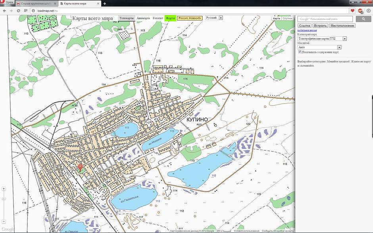Switch map view to Карта
373x233 pixels.
point(277,18)
